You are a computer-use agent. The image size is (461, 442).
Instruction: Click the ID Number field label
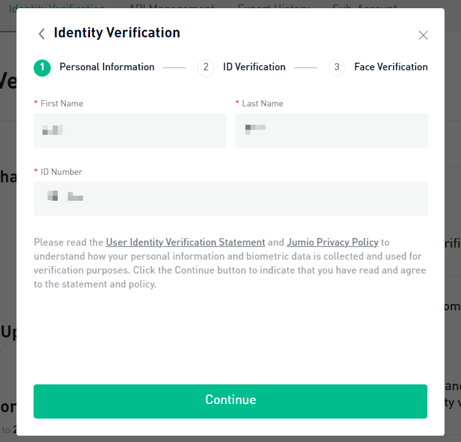point(62,172)
